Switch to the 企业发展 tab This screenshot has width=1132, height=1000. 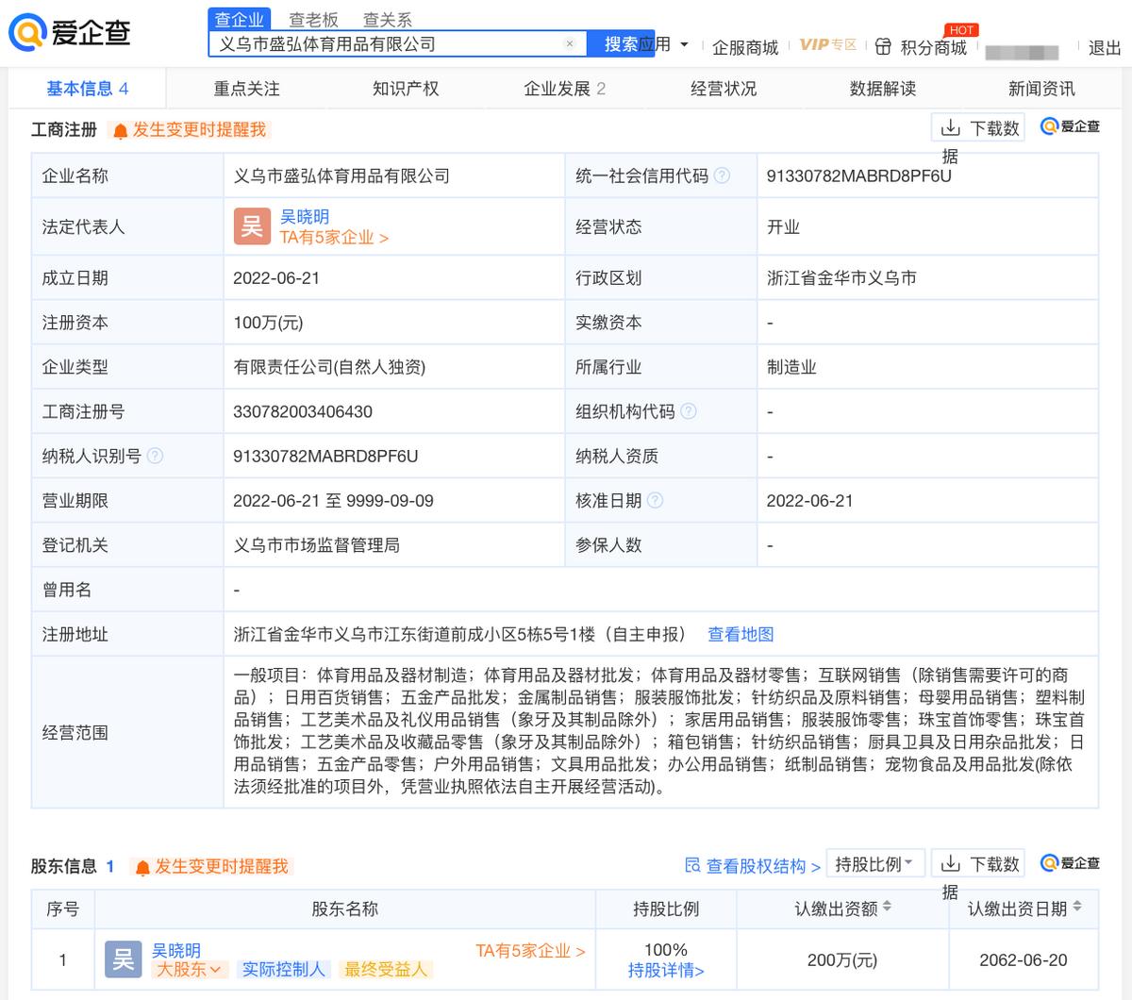click(x=557, y=88)
